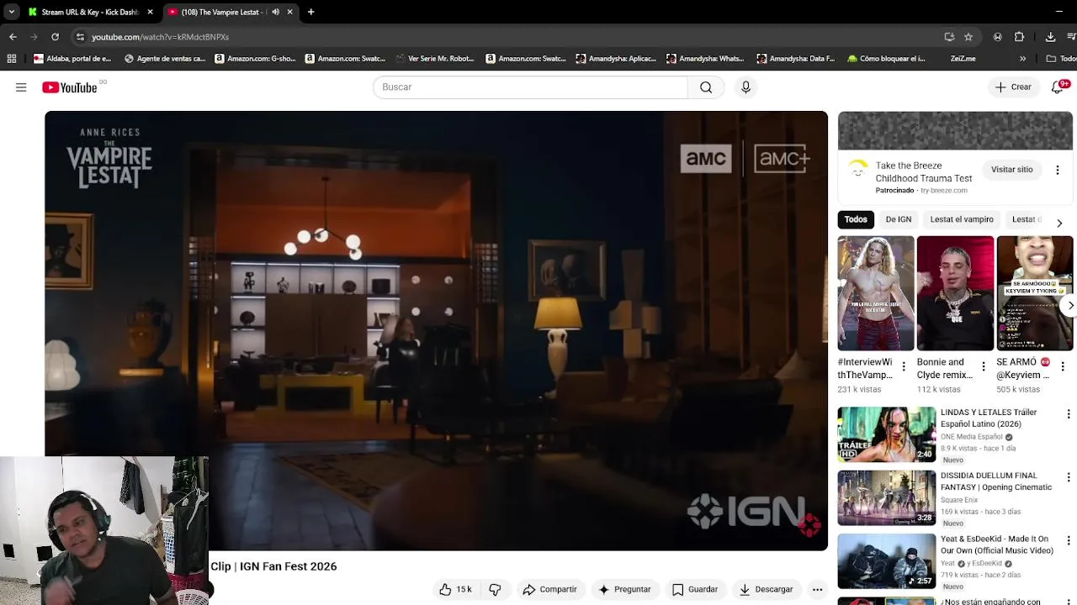Click Visitar sitio on the Breeze ad

(1011, 170)
